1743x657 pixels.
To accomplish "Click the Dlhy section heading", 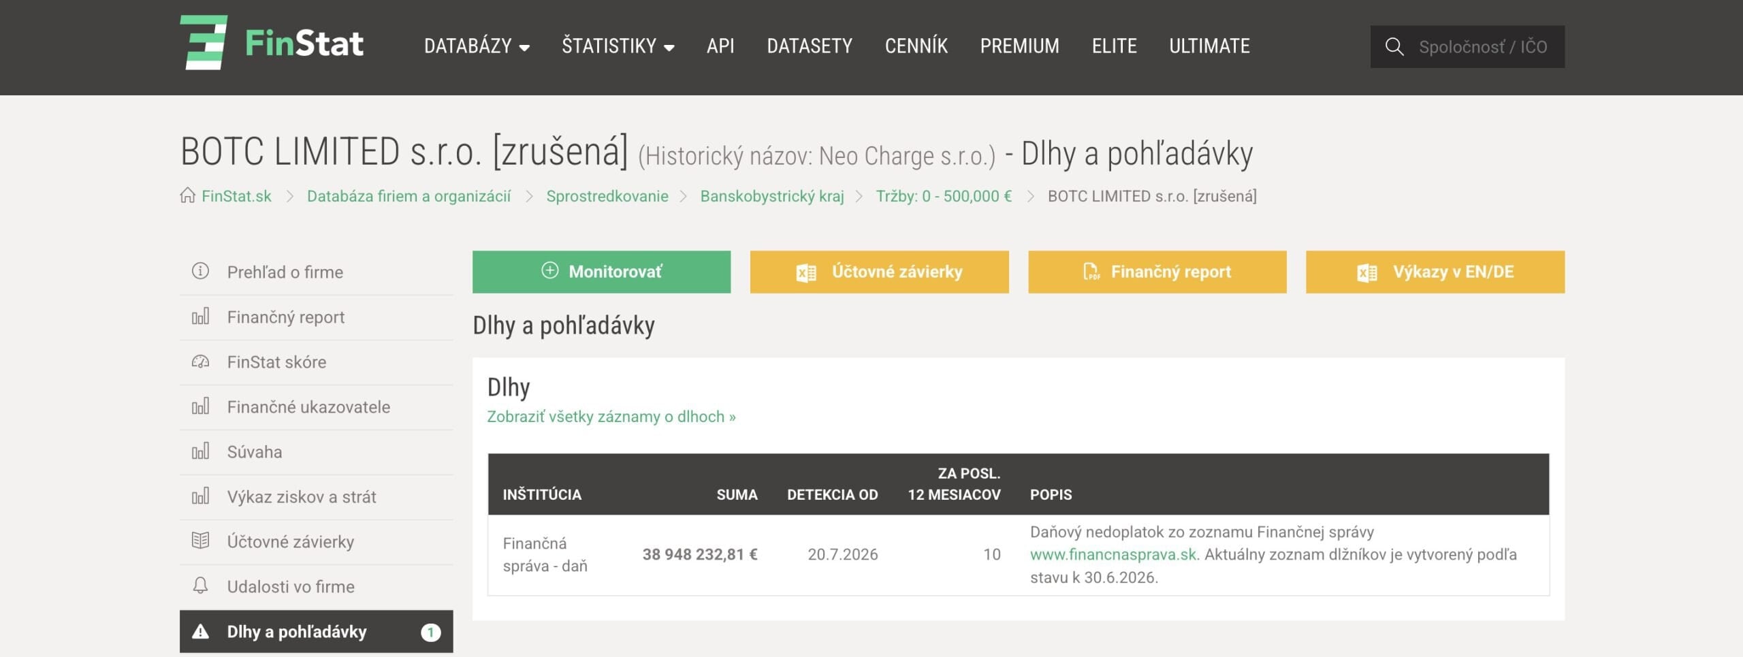I will (x=508, y=387).
